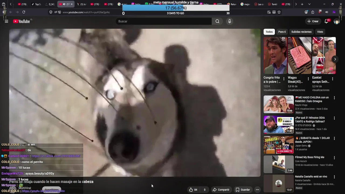Open the purple 7TV extension icon

coord(334,12)
